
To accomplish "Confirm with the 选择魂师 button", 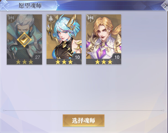I will (84, 121).
